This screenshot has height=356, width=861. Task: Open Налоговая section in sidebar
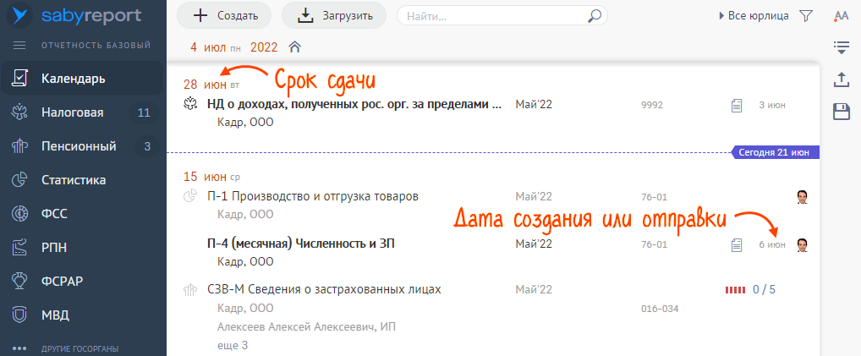[x=82, y=113]
